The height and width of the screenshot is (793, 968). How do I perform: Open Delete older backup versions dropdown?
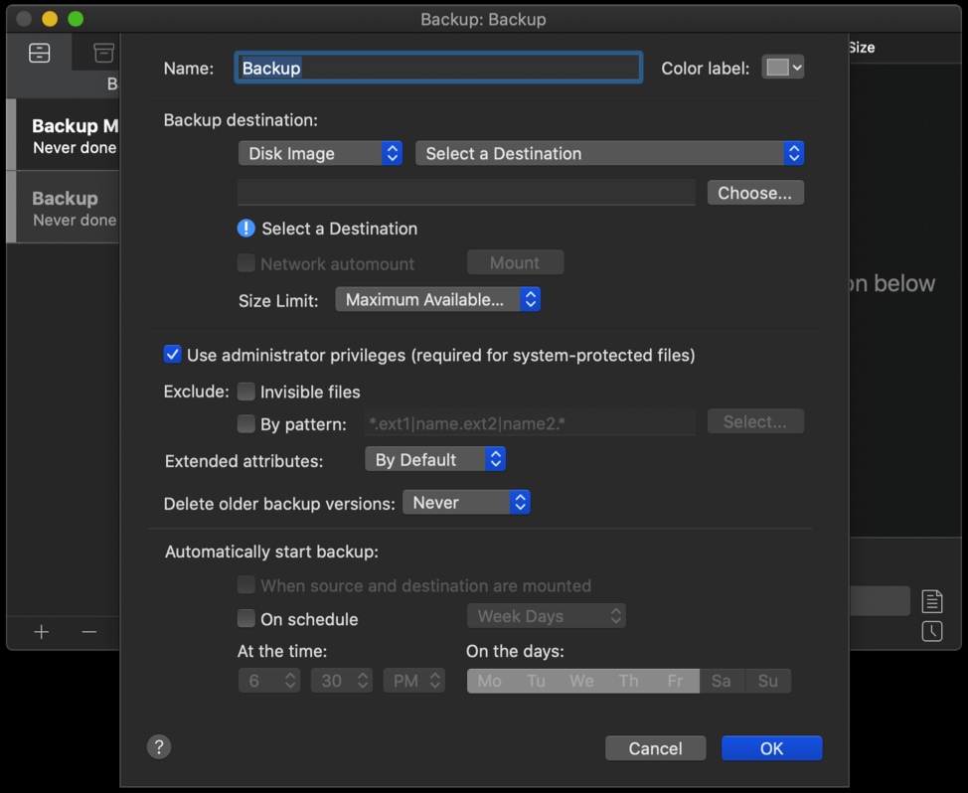pyautogui.click(x=466, y=503)
